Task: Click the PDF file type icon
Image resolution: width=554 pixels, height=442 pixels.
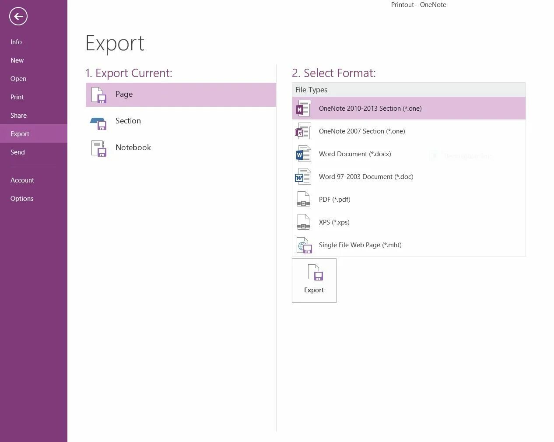Action: (x=303, y=200)
